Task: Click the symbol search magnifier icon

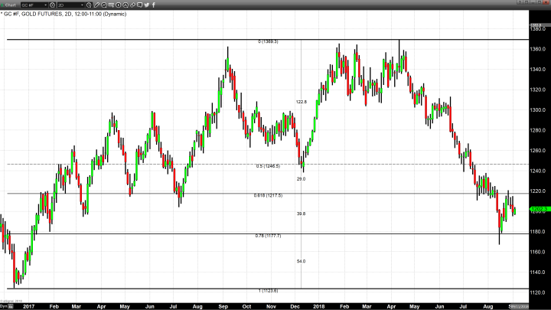Action: pyautogui.click(x=54, y=5)
